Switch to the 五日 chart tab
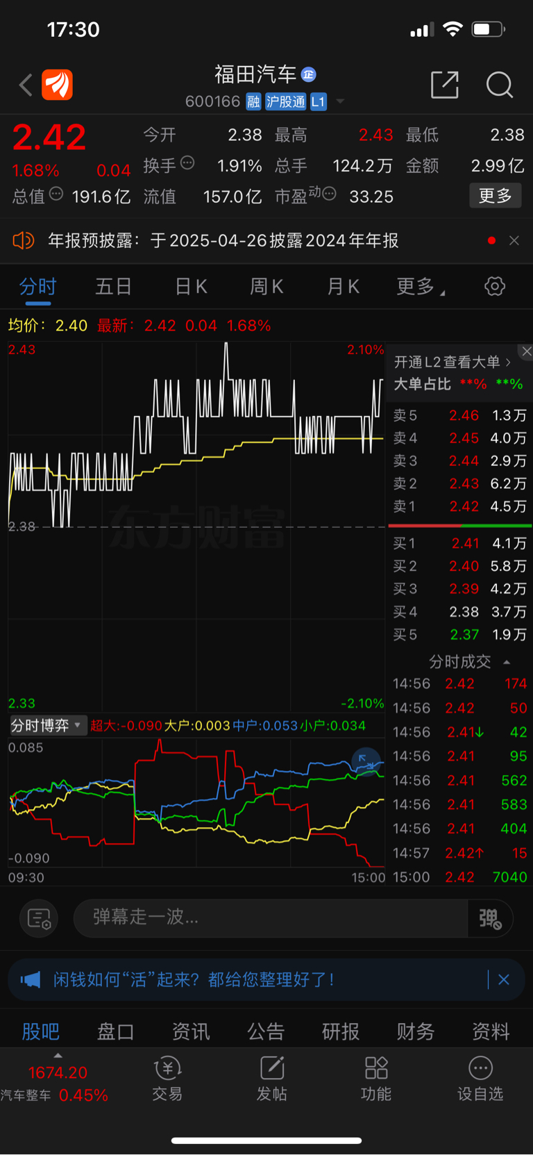 [113, 286]
